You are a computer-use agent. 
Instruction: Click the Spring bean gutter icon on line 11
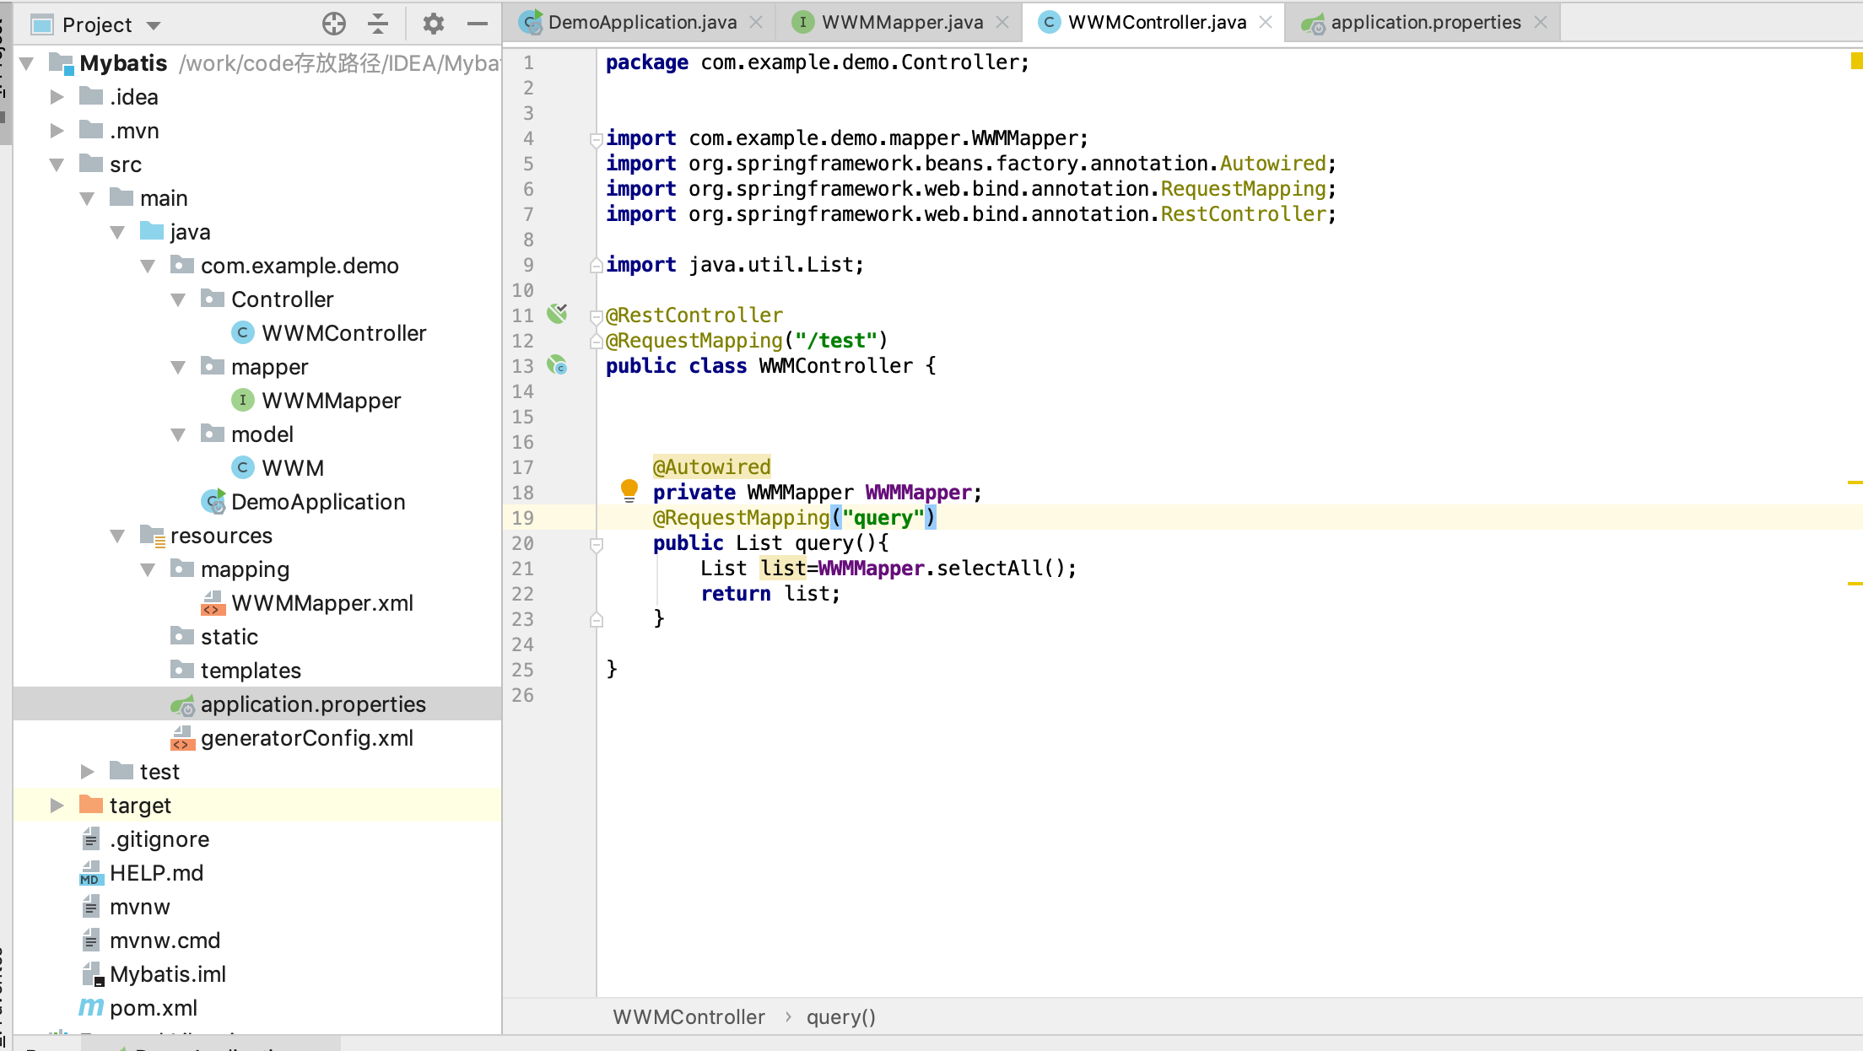click(x=557, y=314)
